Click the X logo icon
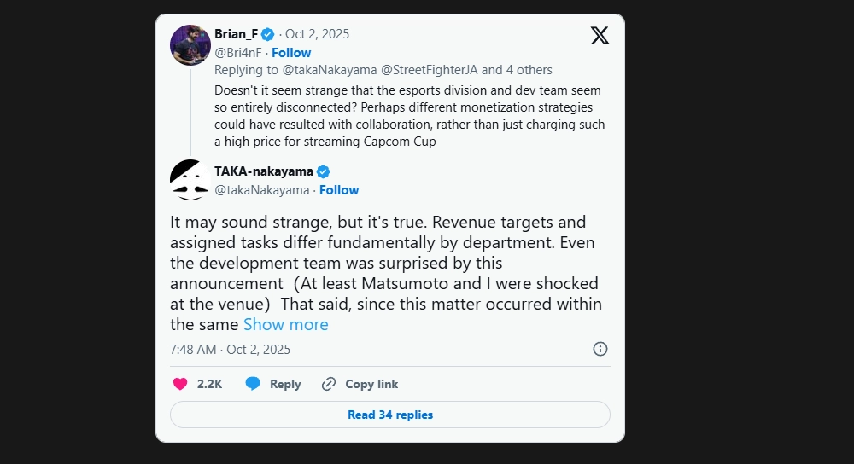 (600, 35)
